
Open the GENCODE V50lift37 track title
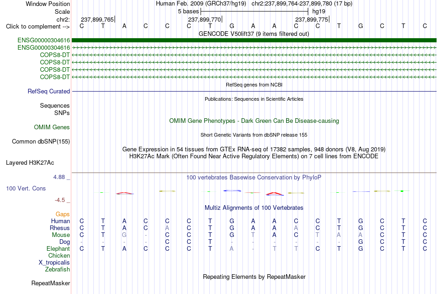253,34
